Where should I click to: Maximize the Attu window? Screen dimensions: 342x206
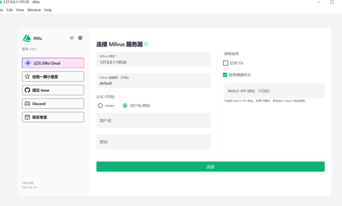click(x=332, y=2)
